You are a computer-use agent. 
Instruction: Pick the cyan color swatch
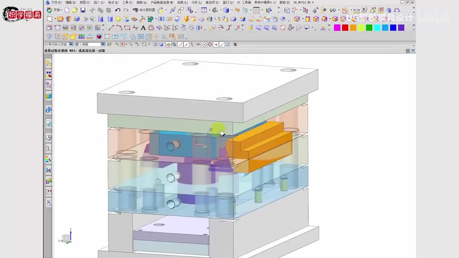click(x=377, y=28)
